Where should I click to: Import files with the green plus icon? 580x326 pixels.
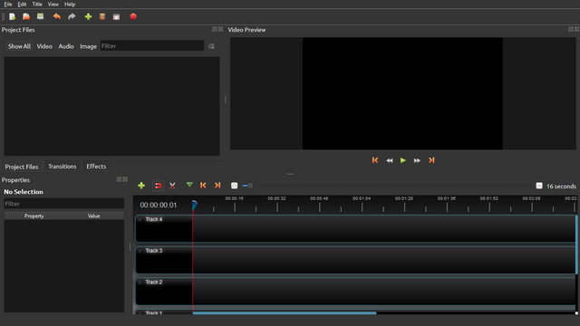pos(88,16)
